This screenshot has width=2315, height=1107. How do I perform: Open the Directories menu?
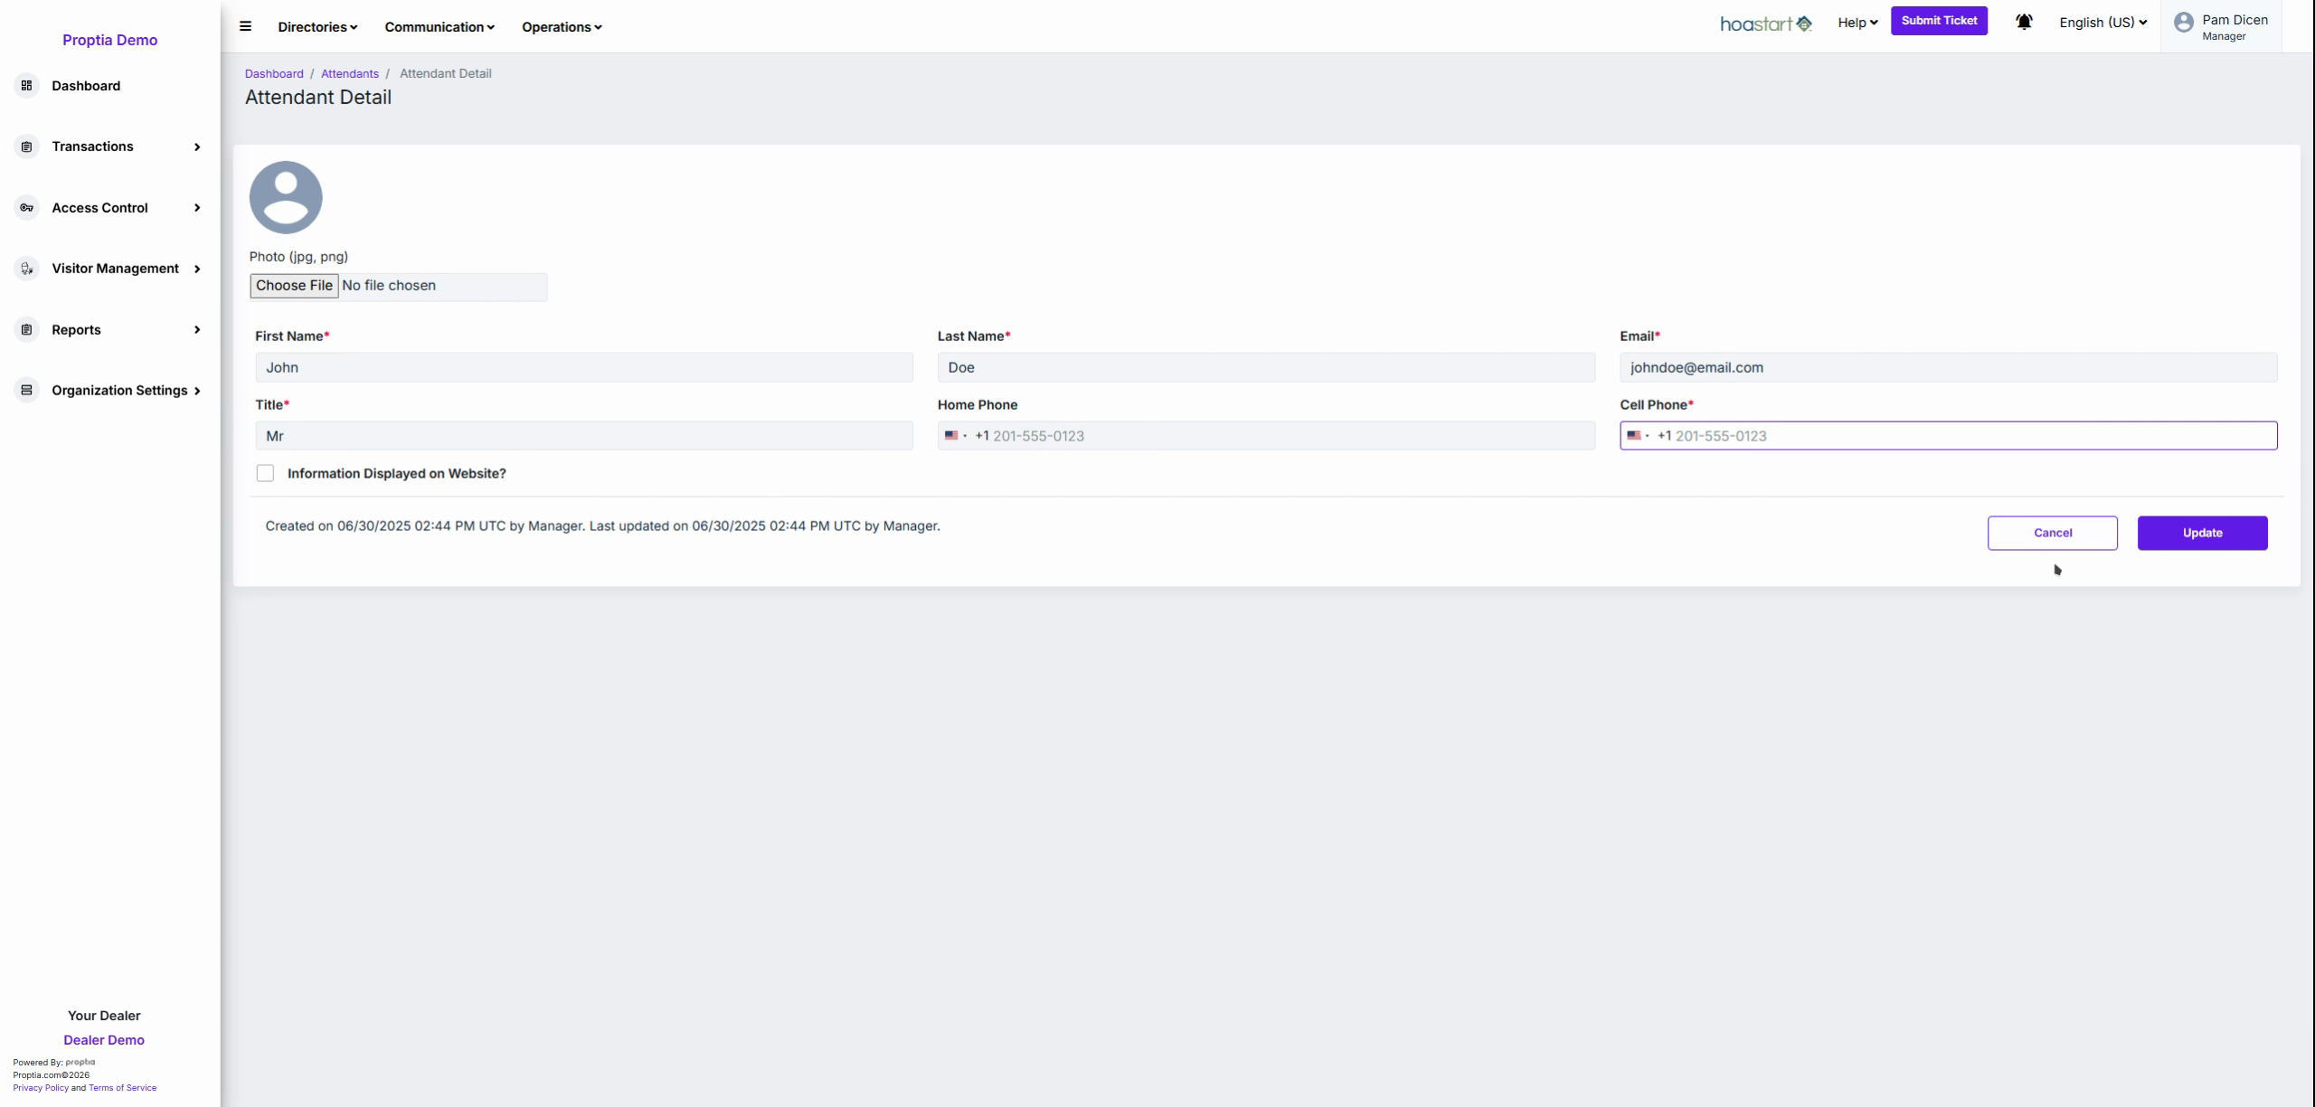point(317,27)
